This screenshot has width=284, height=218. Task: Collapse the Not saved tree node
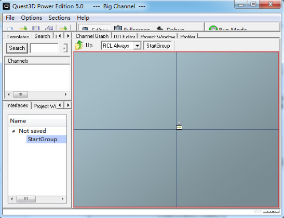[x=13, y=131]
